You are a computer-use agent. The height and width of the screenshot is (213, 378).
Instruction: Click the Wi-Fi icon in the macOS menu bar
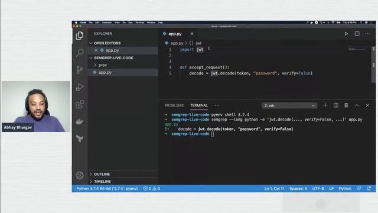pyautogui.click(x=333, y=22)
